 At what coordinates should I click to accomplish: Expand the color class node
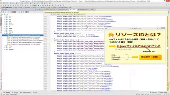(5, 21)
